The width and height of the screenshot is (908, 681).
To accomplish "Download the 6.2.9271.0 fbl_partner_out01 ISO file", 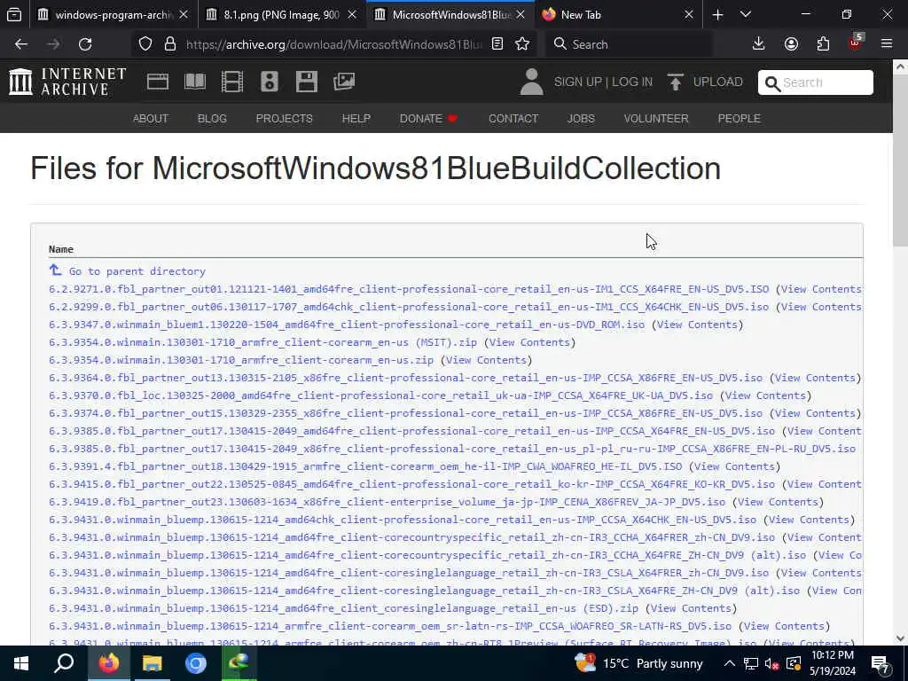I will tap(409, 289).
